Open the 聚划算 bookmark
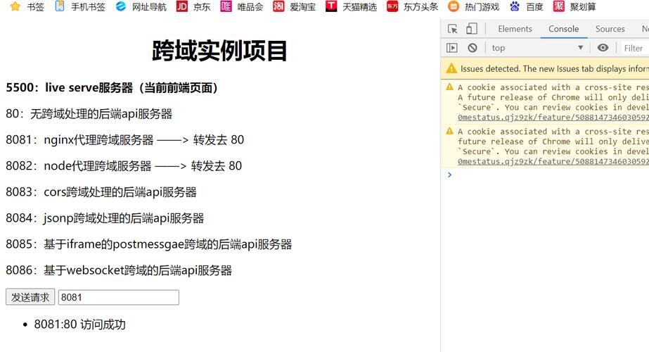 tap(574, 6)
